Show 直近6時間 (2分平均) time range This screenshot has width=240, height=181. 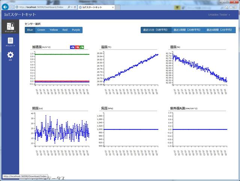(219, 30)
